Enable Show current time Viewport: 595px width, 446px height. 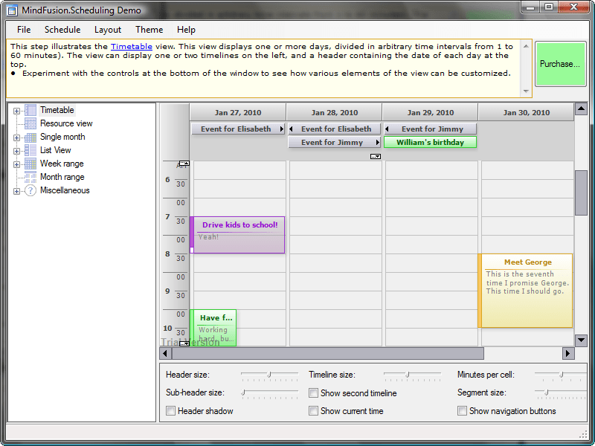click(x=313, y=410)
